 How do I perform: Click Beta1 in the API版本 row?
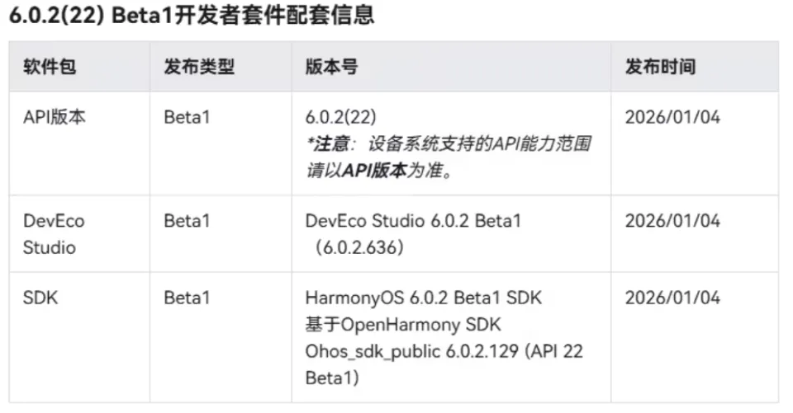pyautogui.click(x=187, y=117)
